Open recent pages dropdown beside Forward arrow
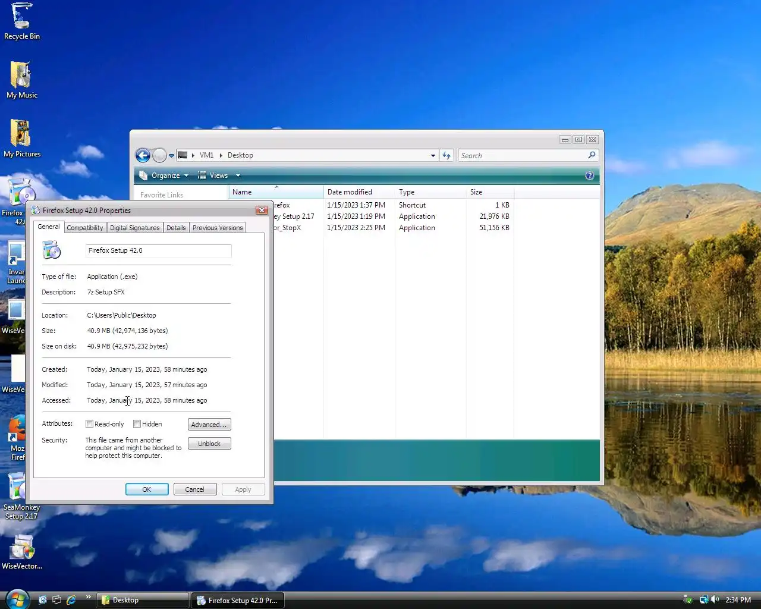 click(x=171, y=156)
